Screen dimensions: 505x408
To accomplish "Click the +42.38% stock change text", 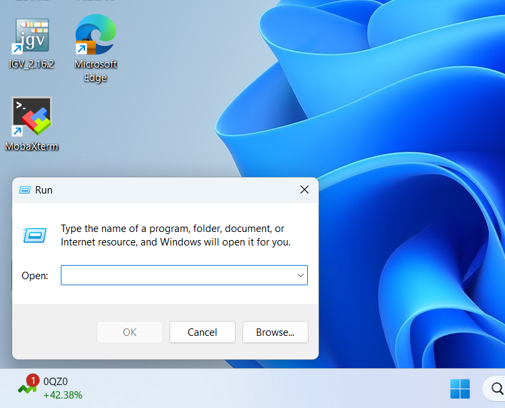I will [x=63, y=395].
